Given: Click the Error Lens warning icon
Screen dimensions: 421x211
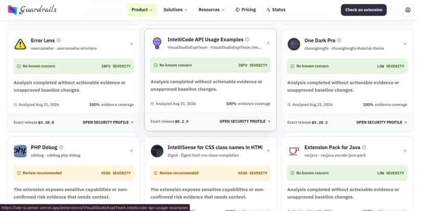Looking at the screenshot, I should tap(20, 44).
